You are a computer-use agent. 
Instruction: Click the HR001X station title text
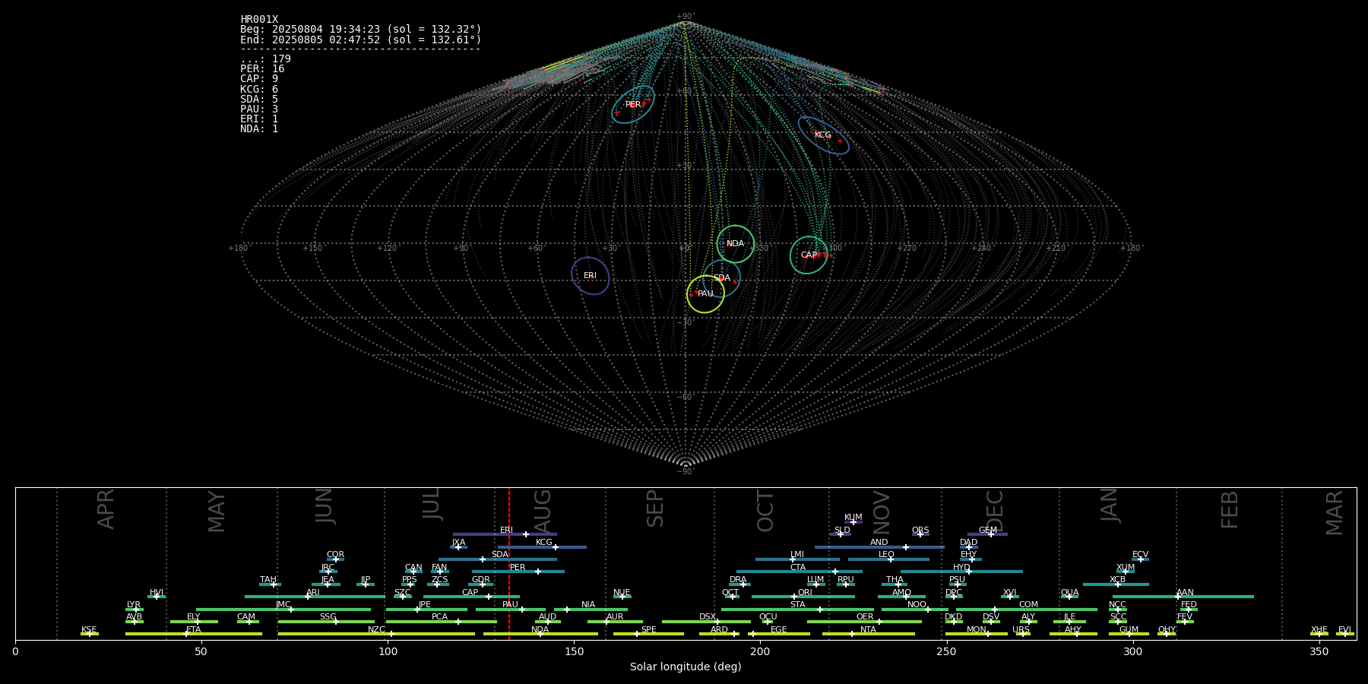point(259,20)
